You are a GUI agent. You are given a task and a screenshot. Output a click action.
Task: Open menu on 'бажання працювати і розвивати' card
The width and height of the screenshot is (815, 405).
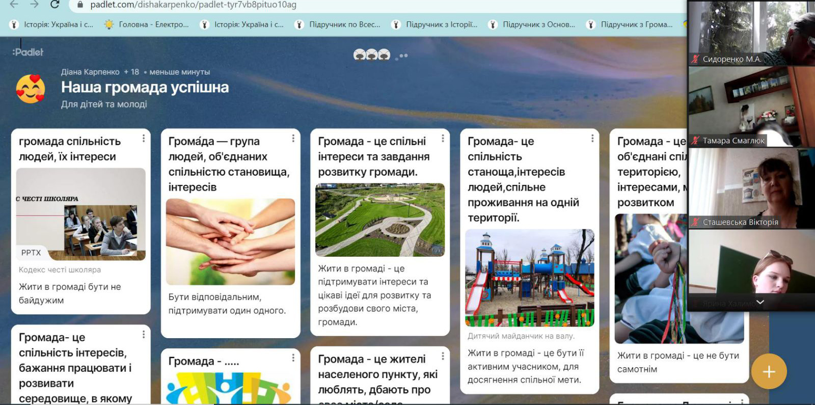pyautogui.click(x=144, y=334)
